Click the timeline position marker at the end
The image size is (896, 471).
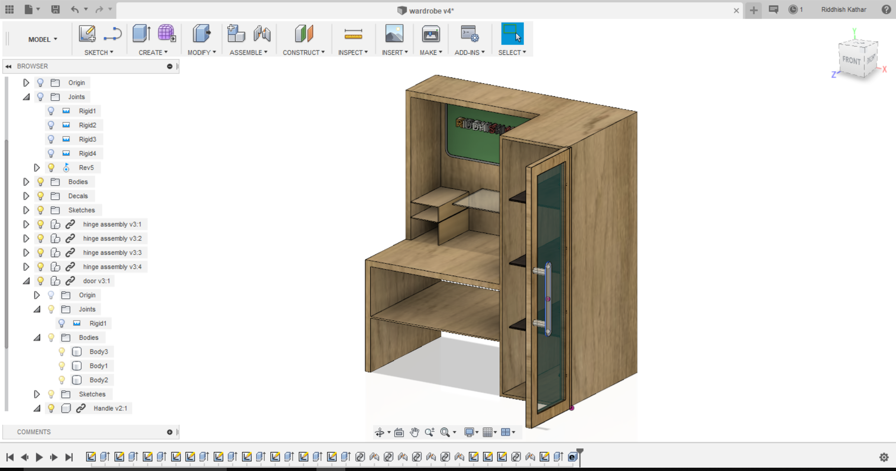tap(580, 456)
